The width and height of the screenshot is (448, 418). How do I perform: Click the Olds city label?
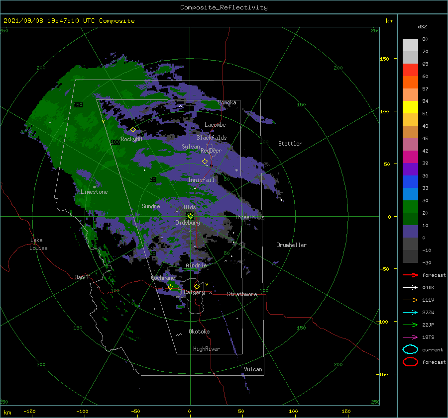point(190,207)
